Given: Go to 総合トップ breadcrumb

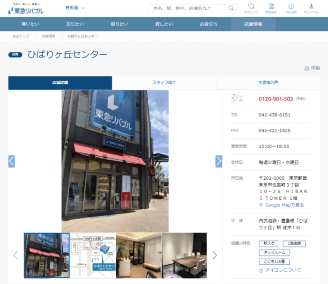Looking at the screenshot, I should click(x=21, y=36).
